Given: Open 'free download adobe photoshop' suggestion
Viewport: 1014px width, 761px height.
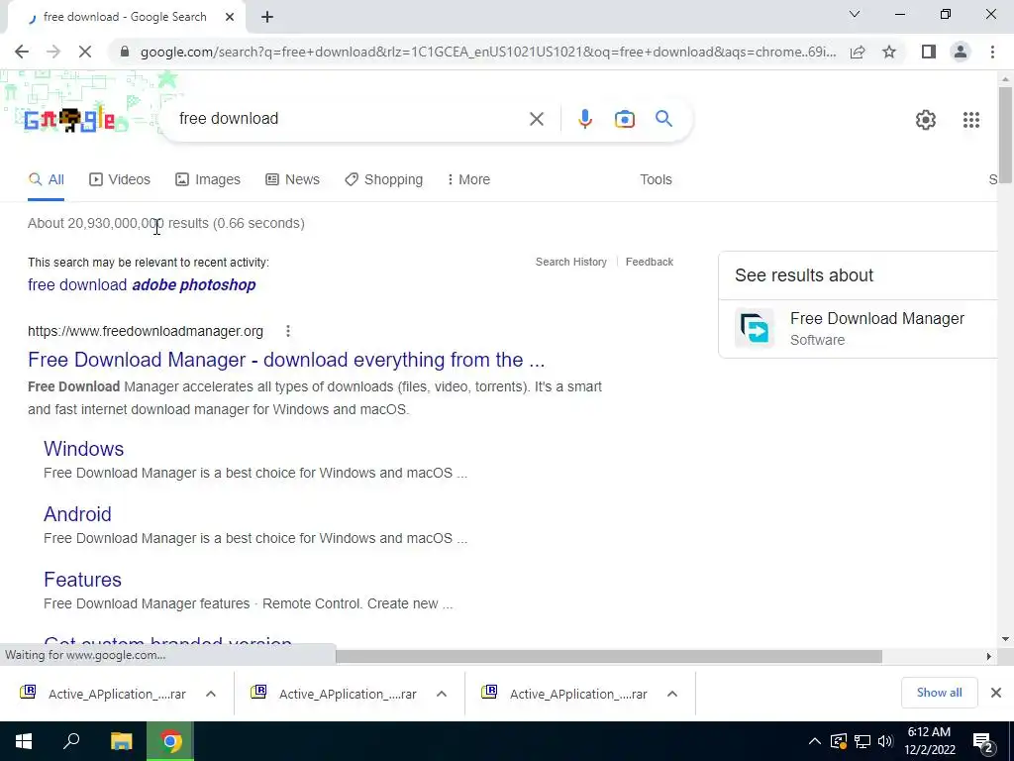Looking at the screenshot, I should click(x=142, y=284).
